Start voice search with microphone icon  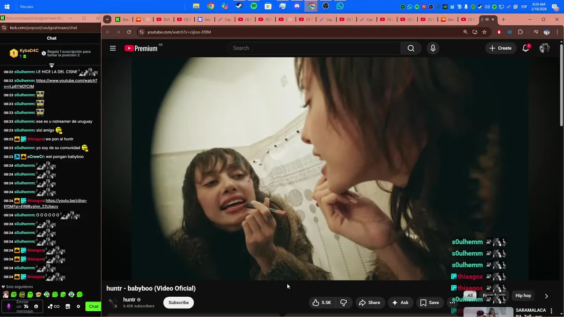[433, 48]
